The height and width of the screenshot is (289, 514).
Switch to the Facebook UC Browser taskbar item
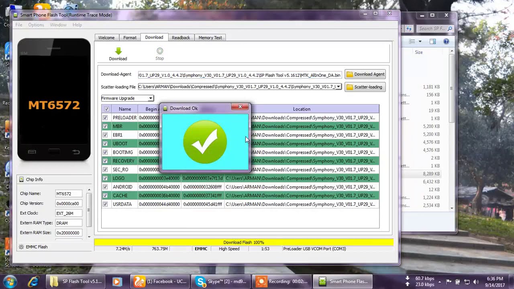click(x=160, y=281)
